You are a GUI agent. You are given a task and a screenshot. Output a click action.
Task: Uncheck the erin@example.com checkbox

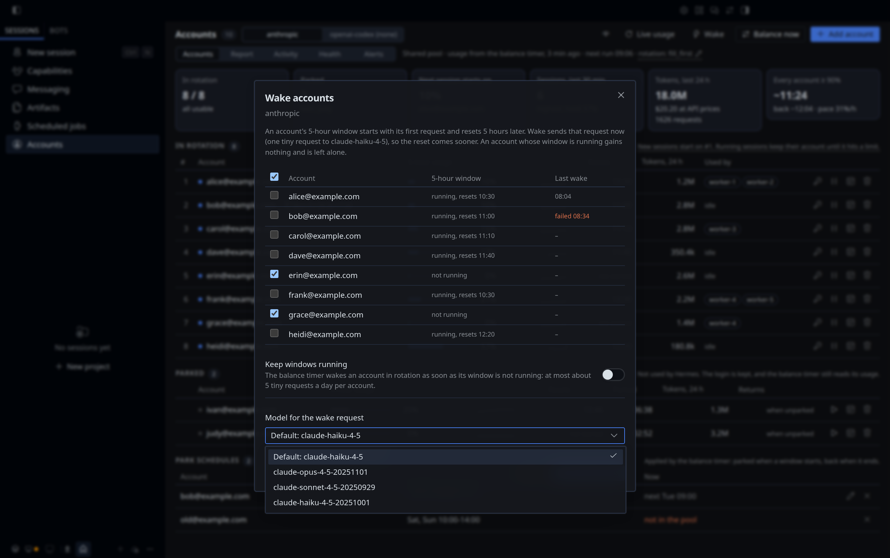(x=274, y=274)
